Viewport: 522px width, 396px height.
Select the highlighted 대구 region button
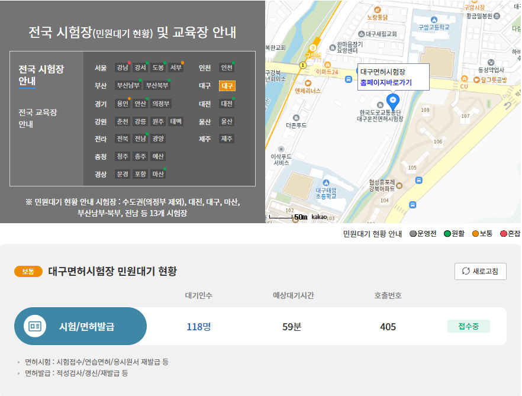pyautogui.click(x=227, y=86)
